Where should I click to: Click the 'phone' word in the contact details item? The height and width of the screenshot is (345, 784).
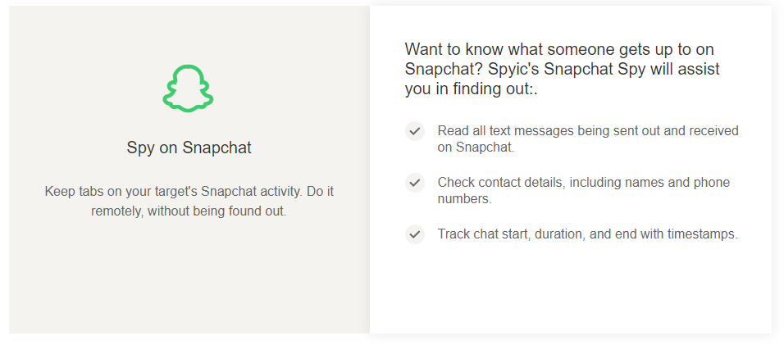[712, 183]
